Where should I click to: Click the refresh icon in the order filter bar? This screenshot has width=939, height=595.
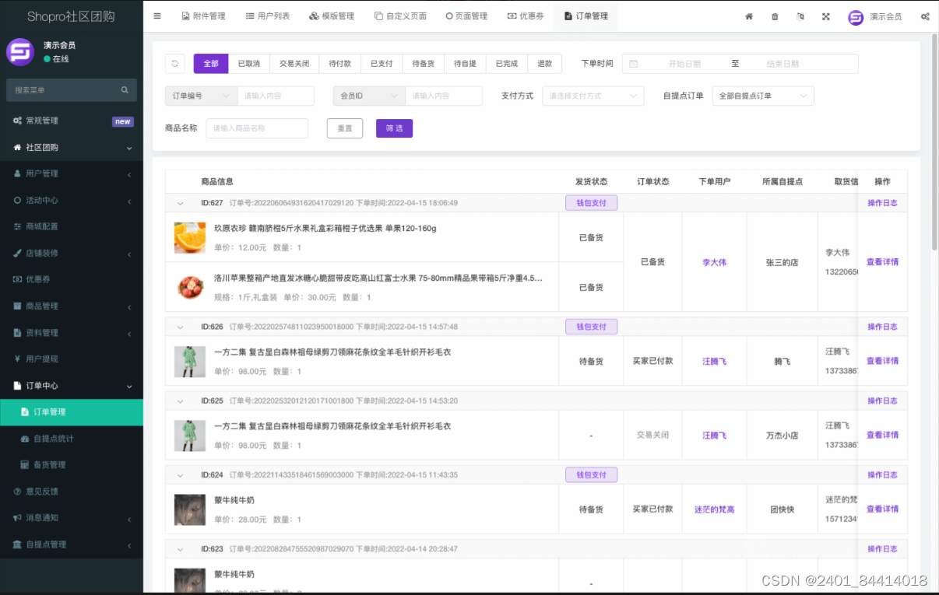point(174,64)
